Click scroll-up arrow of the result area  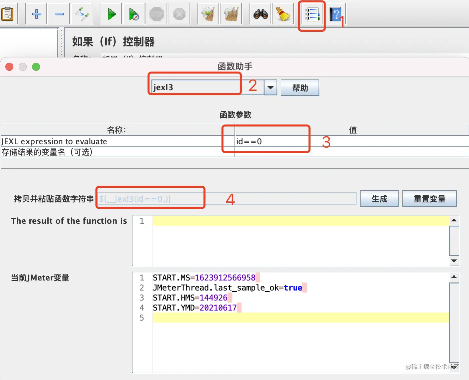tap(454, 220)
